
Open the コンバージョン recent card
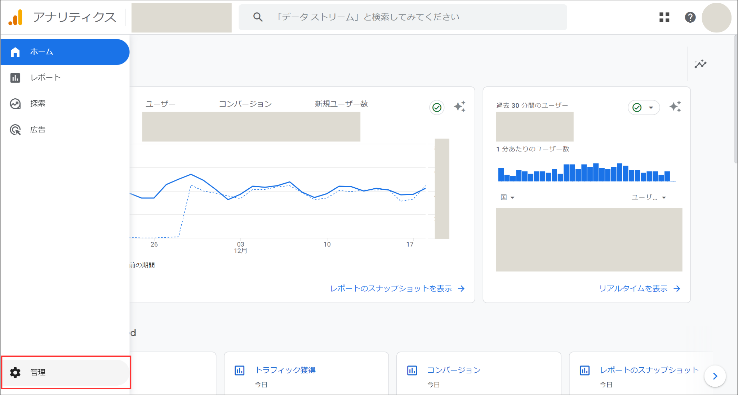tap(479, 373)
